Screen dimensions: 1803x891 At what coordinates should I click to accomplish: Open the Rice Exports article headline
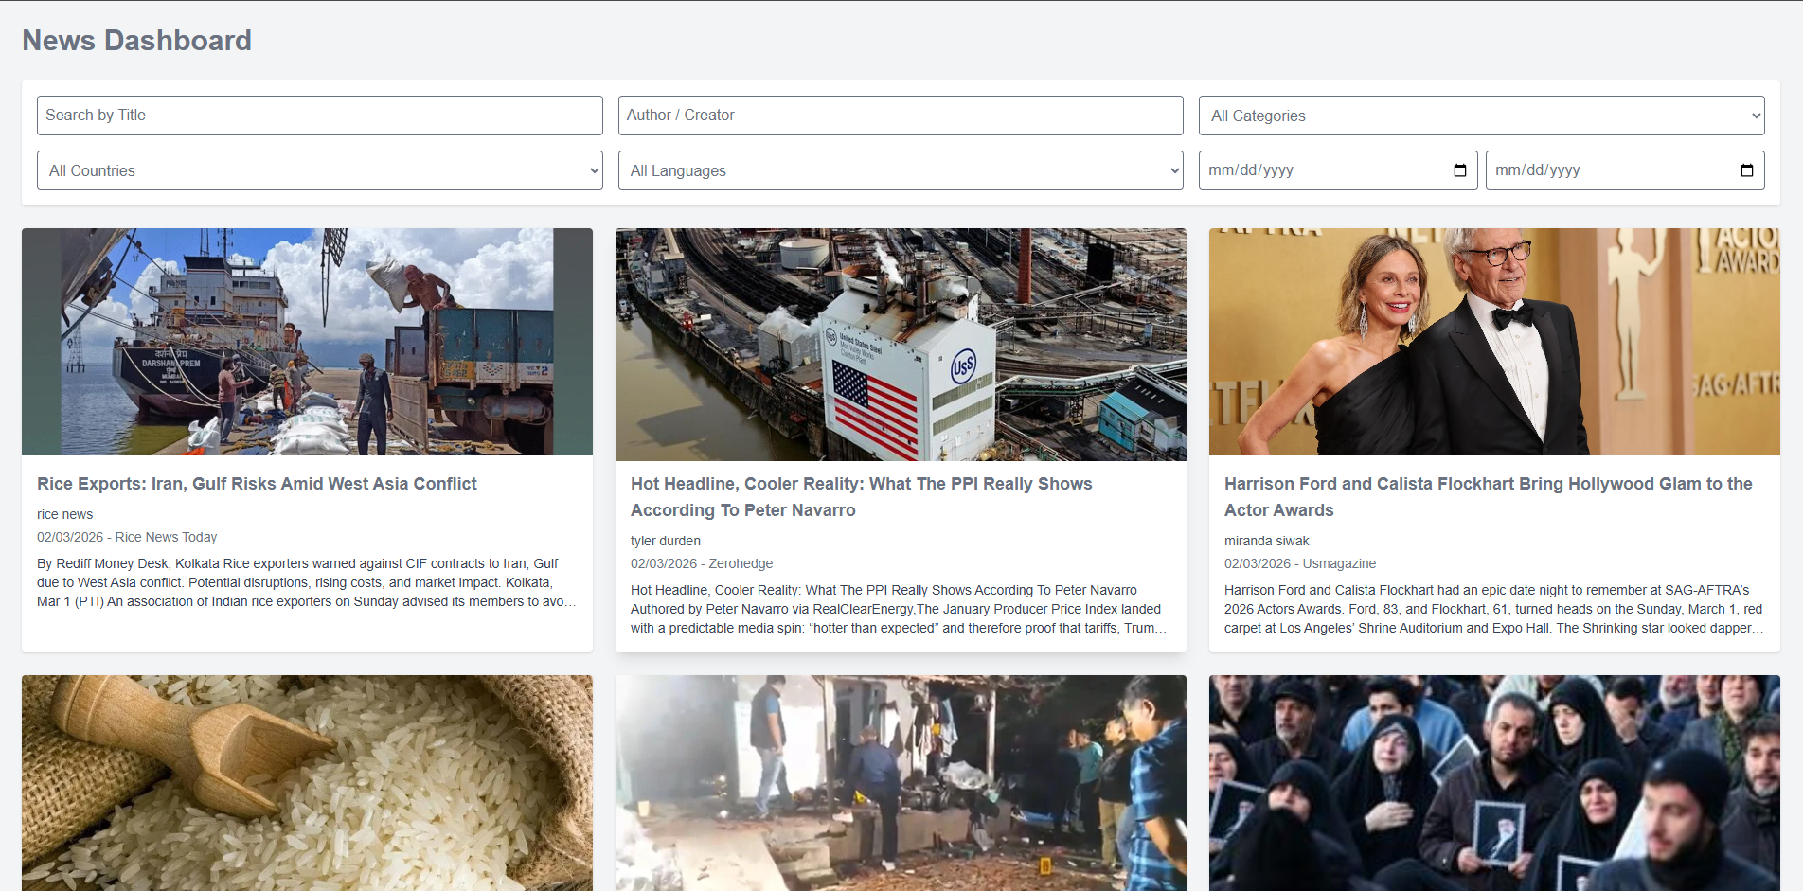(257, 483)
